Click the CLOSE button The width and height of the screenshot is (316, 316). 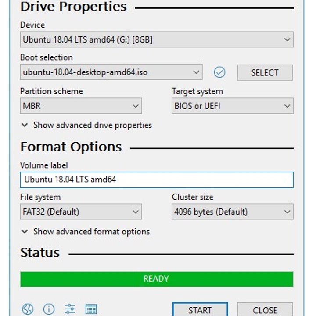265,309
